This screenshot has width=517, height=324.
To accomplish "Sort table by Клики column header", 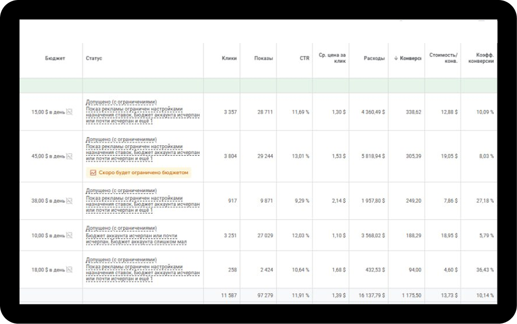I will coord(229,58).
